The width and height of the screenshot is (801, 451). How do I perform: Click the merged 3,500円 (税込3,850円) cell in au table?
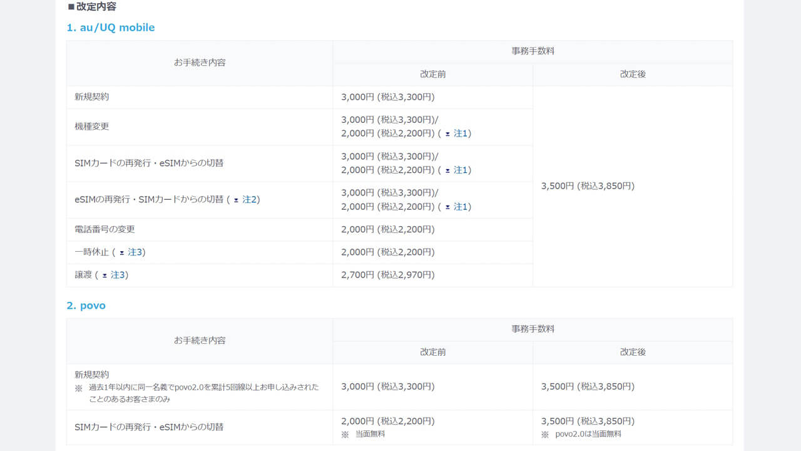pos(587,186)
